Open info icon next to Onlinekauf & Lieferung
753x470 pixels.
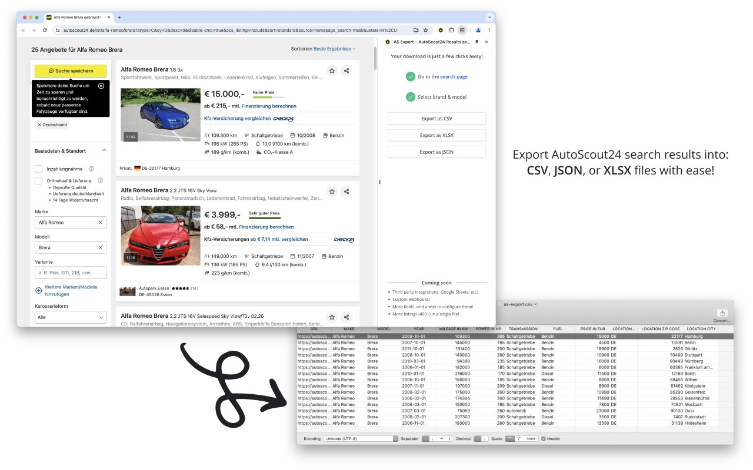[x=100, y=180]
